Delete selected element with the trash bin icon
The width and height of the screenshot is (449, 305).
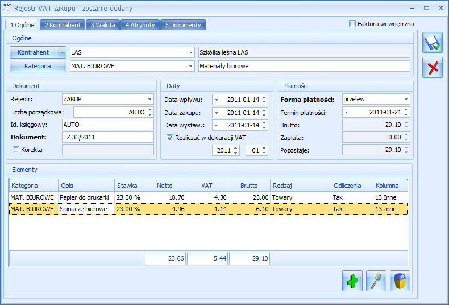pyautogui.click(x=400, y=281)
